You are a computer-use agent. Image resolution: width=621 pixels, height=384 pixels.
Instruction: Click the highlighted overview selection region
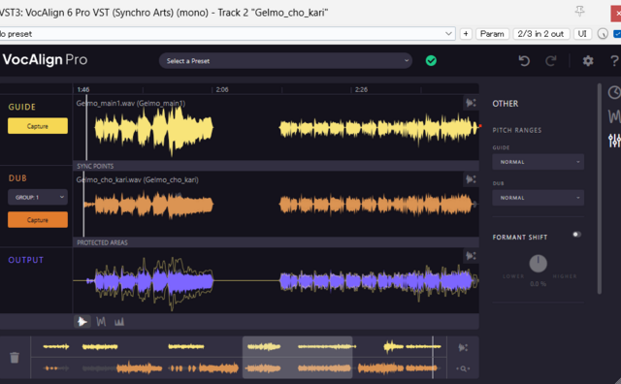297,357
